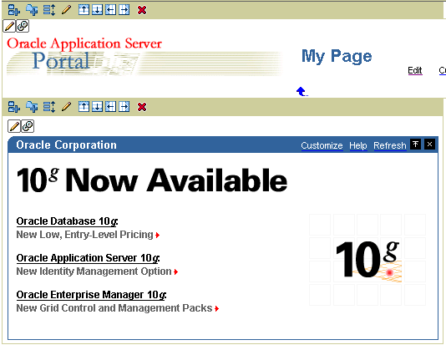This screenshot has width=446, height=345.
Task: Open the Help link in portlet header
Action: click(357, 145)
